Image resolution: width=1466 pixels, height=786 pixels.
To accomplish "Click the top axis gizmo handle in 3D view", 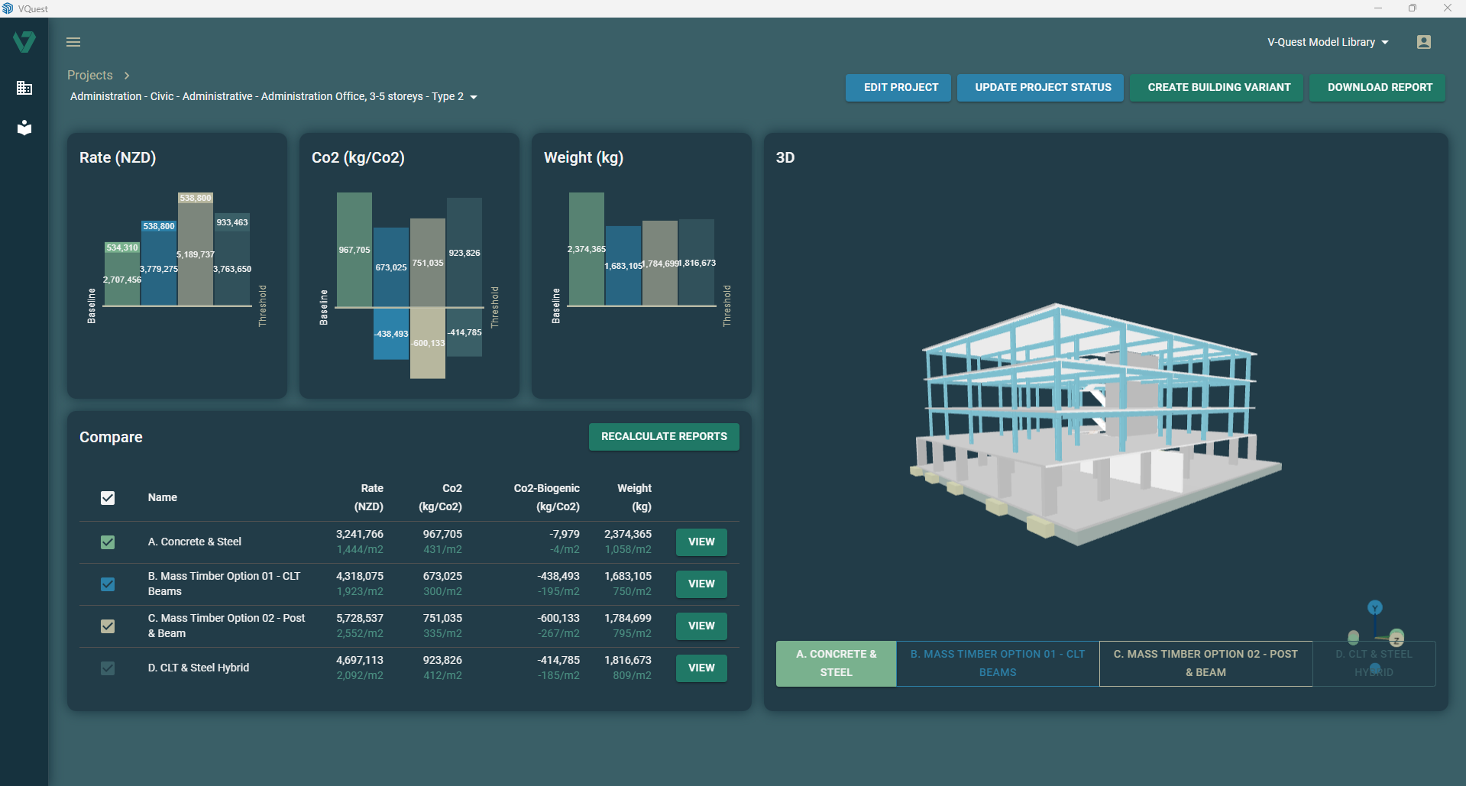I will (x=1374, y=608).
